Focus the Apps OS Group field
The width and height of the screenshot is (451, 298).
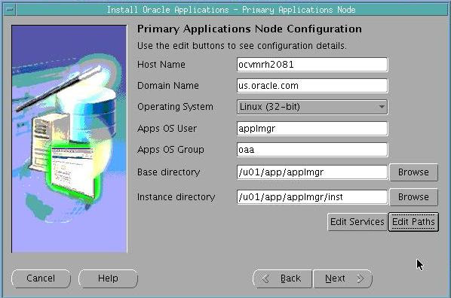tap(312, 150)
